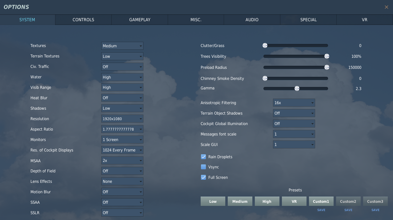Apply the Low graphics preset
393x220 pixels.
point(213,201)
